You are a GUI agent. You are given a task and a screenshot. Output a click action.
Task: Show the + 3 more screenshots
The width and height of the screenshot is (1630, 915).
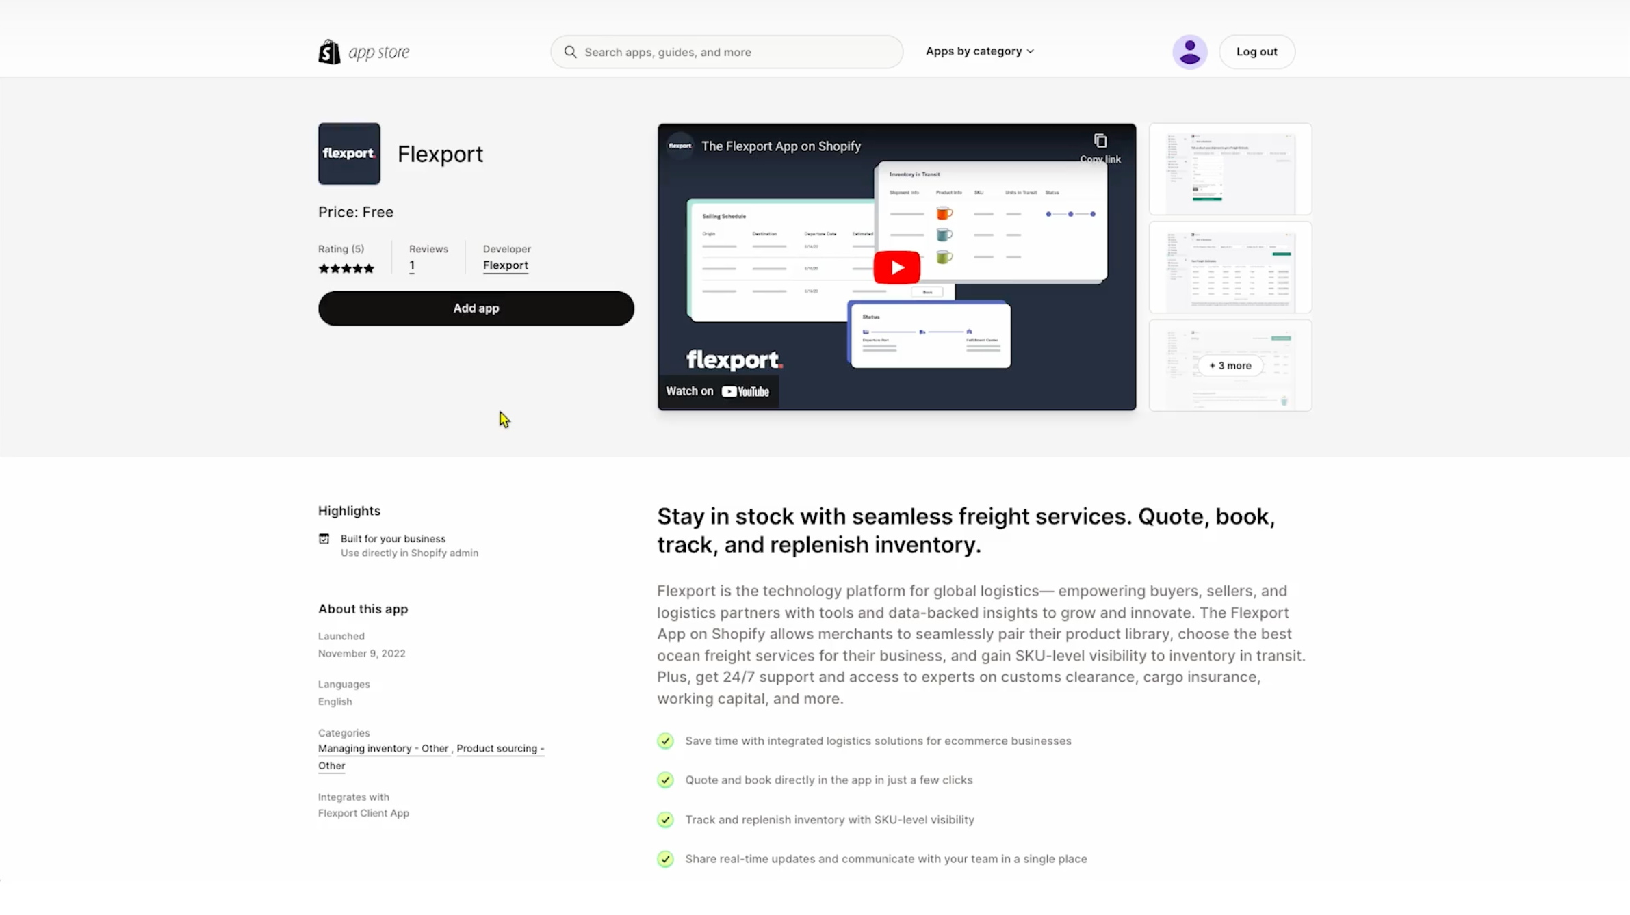(1230, 366)
